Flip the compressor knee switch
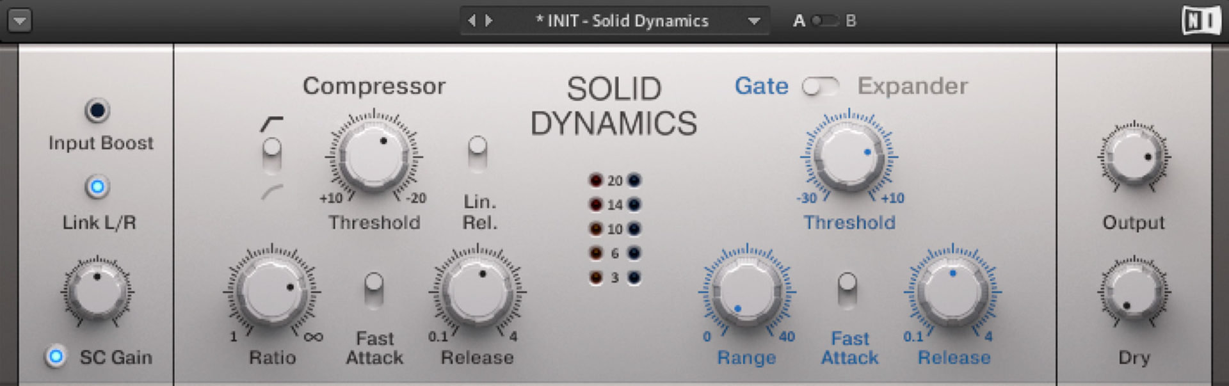This screenshot has width=1229, height=386. point(272,156)
